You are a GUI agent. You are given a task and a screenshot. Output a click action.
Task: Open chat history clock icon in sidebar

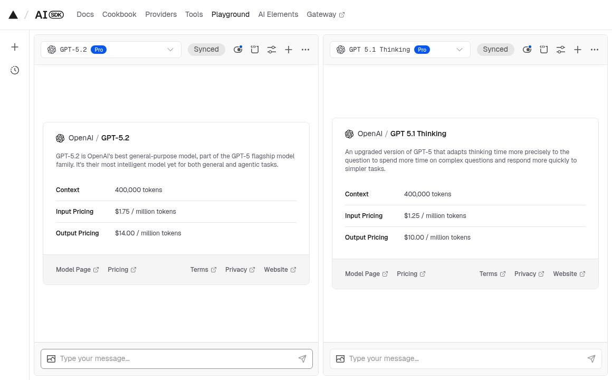(x=15, y=70)
